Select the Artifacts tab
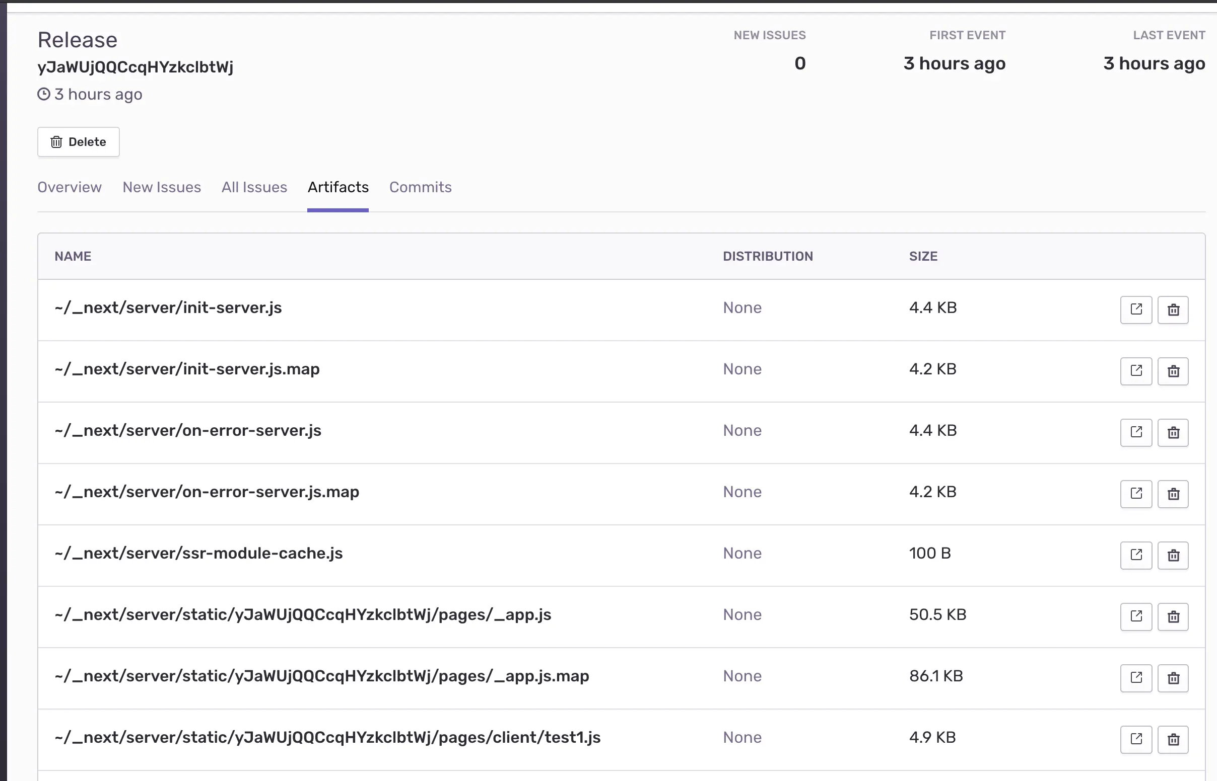The image size is (1217, 781). (x=338, y=187)
